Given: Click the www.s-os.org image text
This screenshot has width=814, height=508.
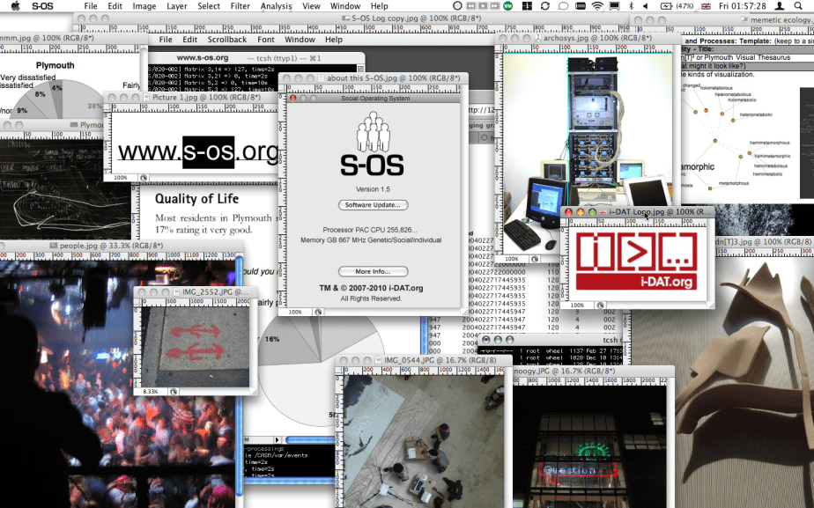Looking at the screenshot, I should pyautogui.click(x=198, y=152).
